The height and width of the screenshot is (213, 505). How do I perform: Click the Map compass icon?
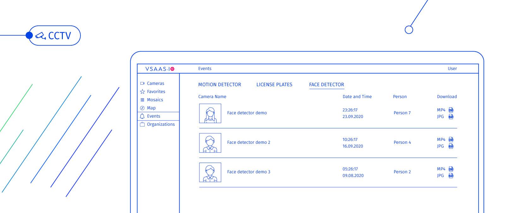(142, 108)
